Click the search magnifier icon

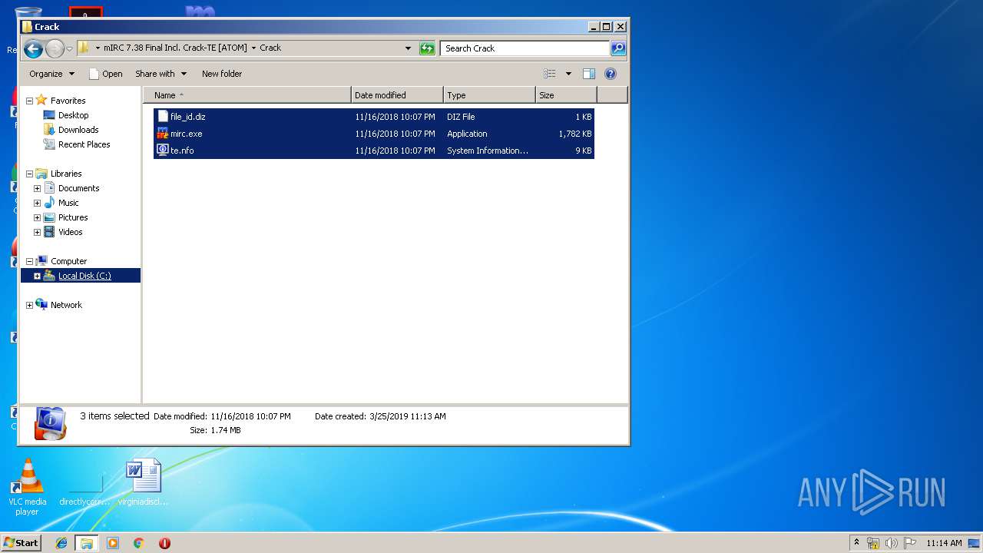point(618,48)
